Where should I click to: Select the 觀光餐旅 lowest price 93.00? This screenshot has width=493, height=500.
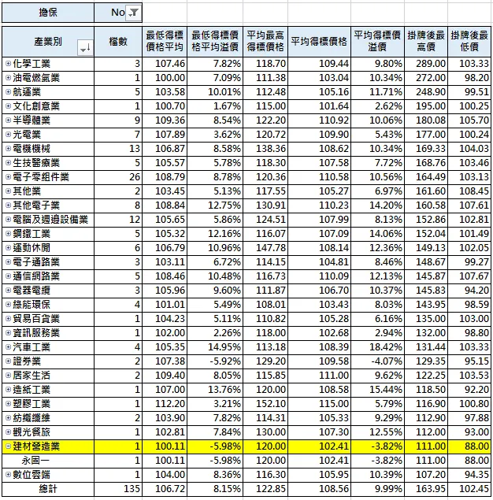[x=469, y=432]
